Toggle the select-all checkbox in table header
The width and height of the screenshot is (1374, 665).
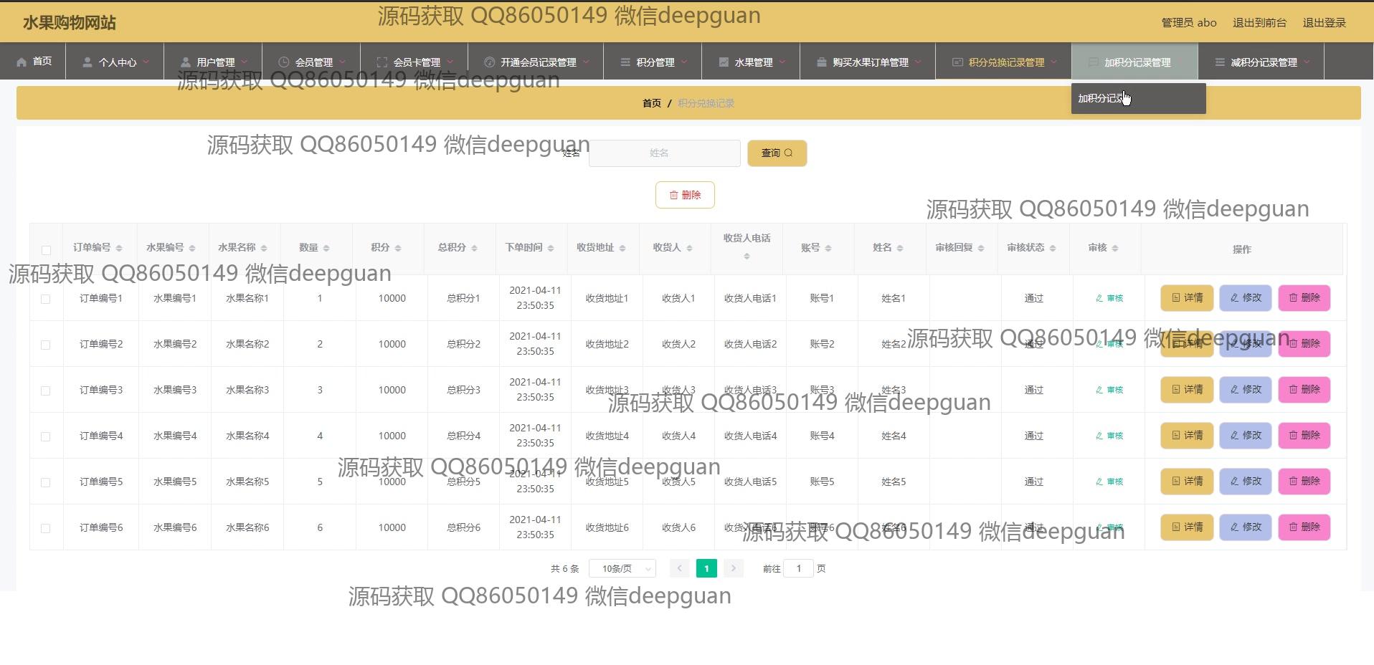pyautogui.click(x=46, y=250)
